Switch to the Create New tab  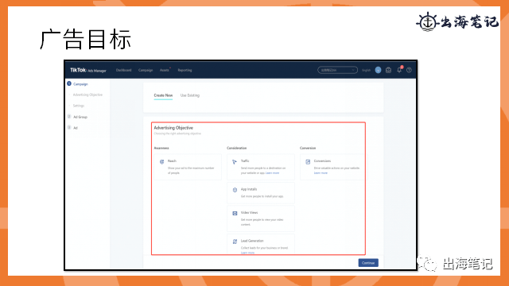163,95
